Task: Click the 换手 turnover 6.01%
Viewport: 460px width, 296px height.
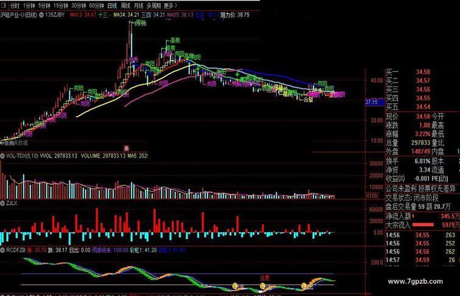Action: (422, 161)
